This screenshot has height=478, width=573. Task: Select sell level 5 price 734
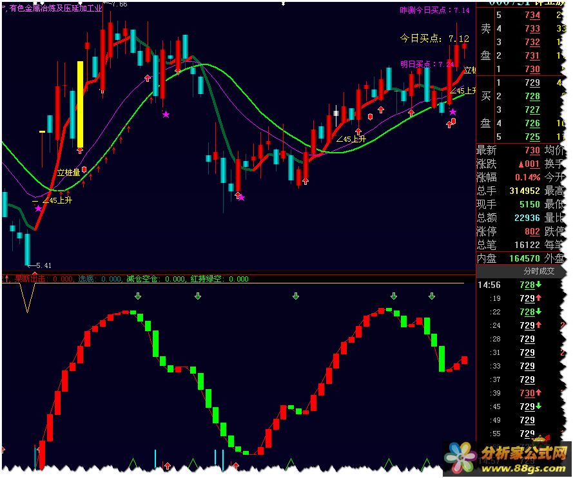coord(532,15)
